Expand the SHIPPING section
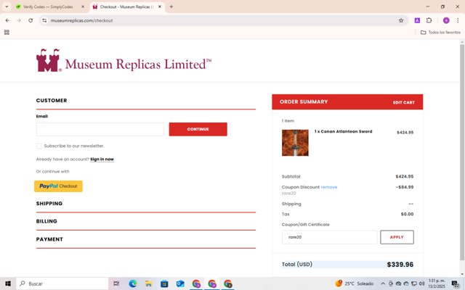The height and width of the screenshot is (290, 465). (x=49, y=203)
